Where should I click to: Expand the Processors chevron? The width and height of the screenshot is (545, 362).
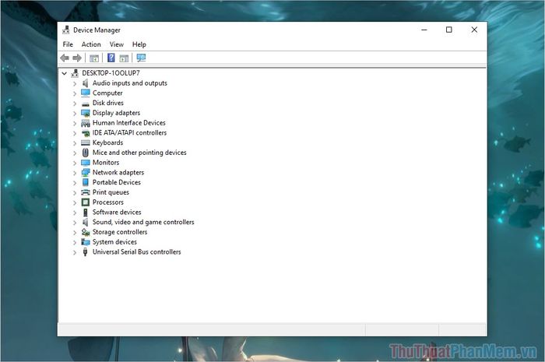pos(75,202)
